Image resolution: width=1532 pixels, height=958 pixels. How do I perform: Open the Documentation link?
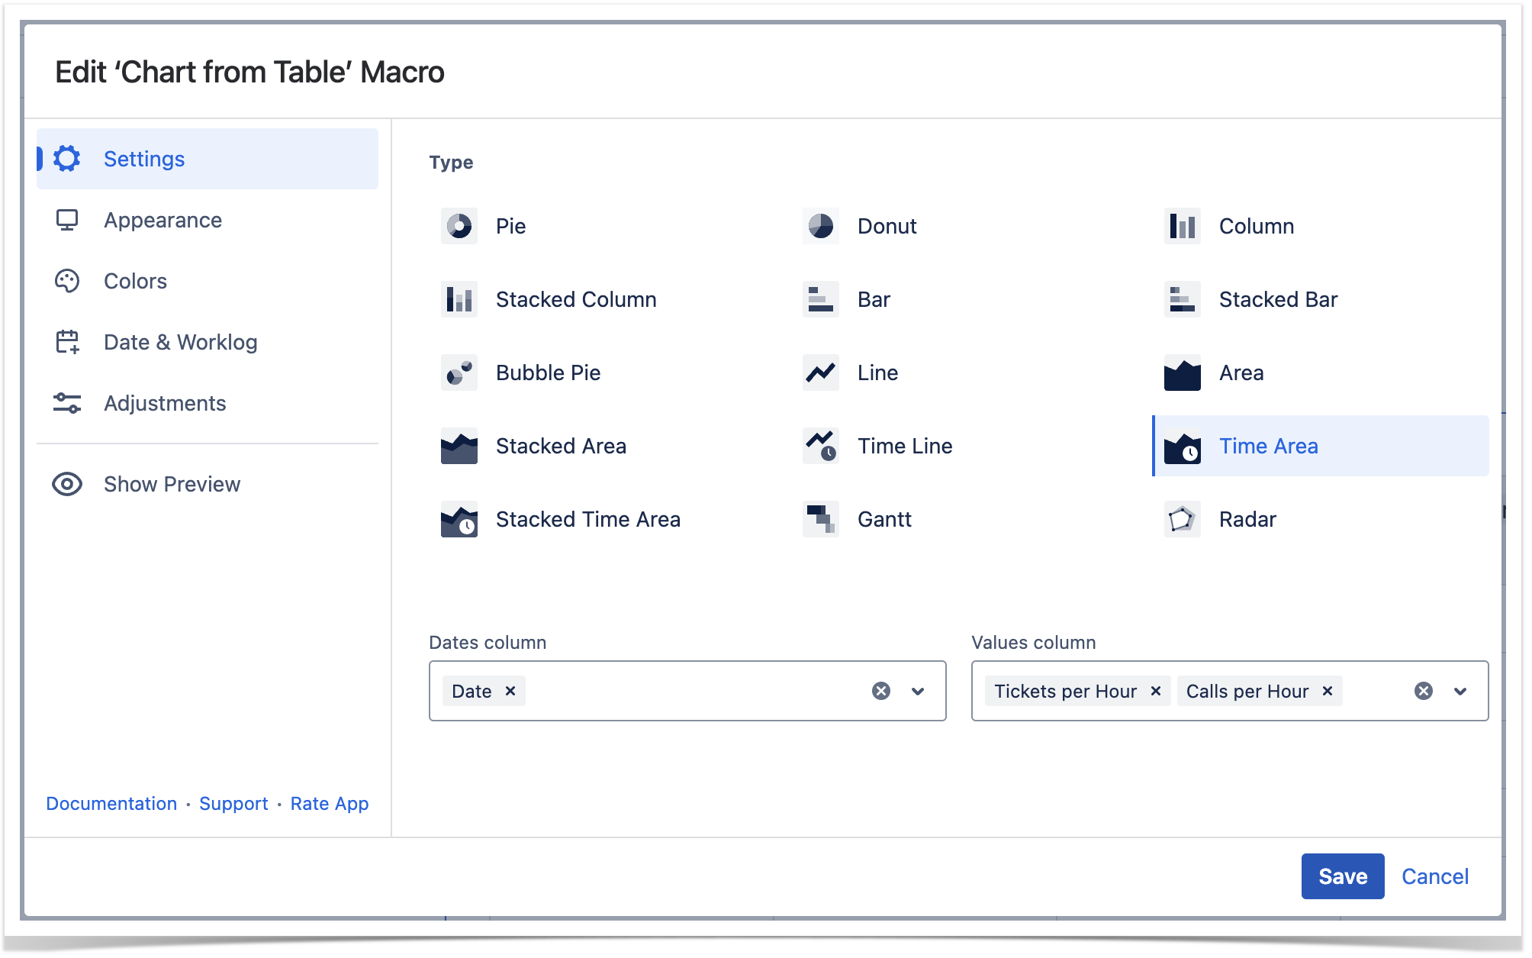tap(111, 804)
